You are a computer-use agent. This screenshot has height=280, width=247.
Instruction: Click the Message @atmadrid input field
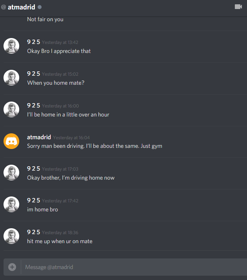click(134, 267)
